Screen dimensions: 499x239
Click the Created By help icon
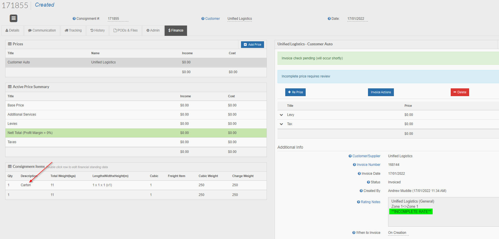coord(361,191)
